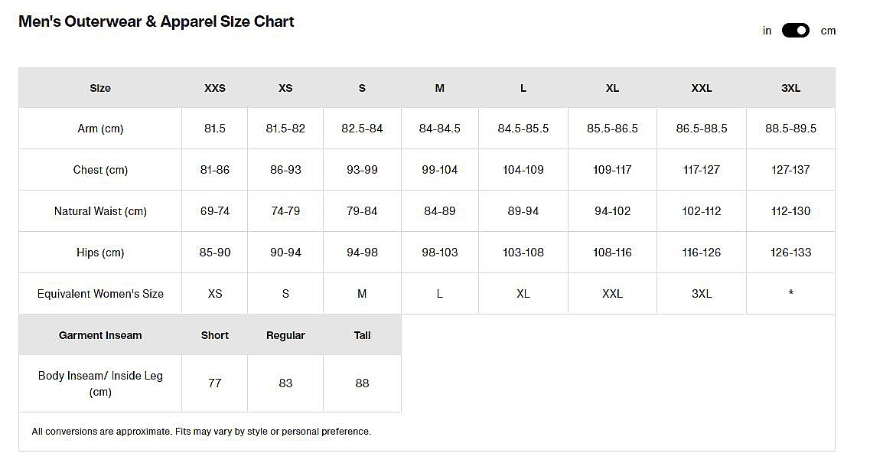Click the 'Chest (cm)' row label
Viewport: 870px width, 463px height.
tap(100, 170)
